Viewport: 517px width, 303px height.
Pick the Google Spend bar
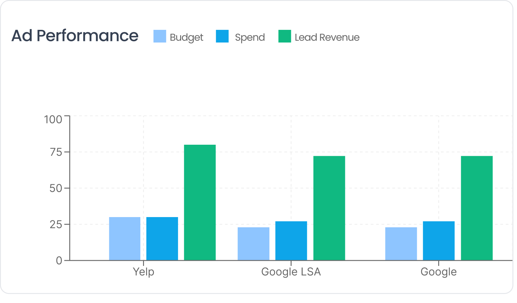coord(439,241)
